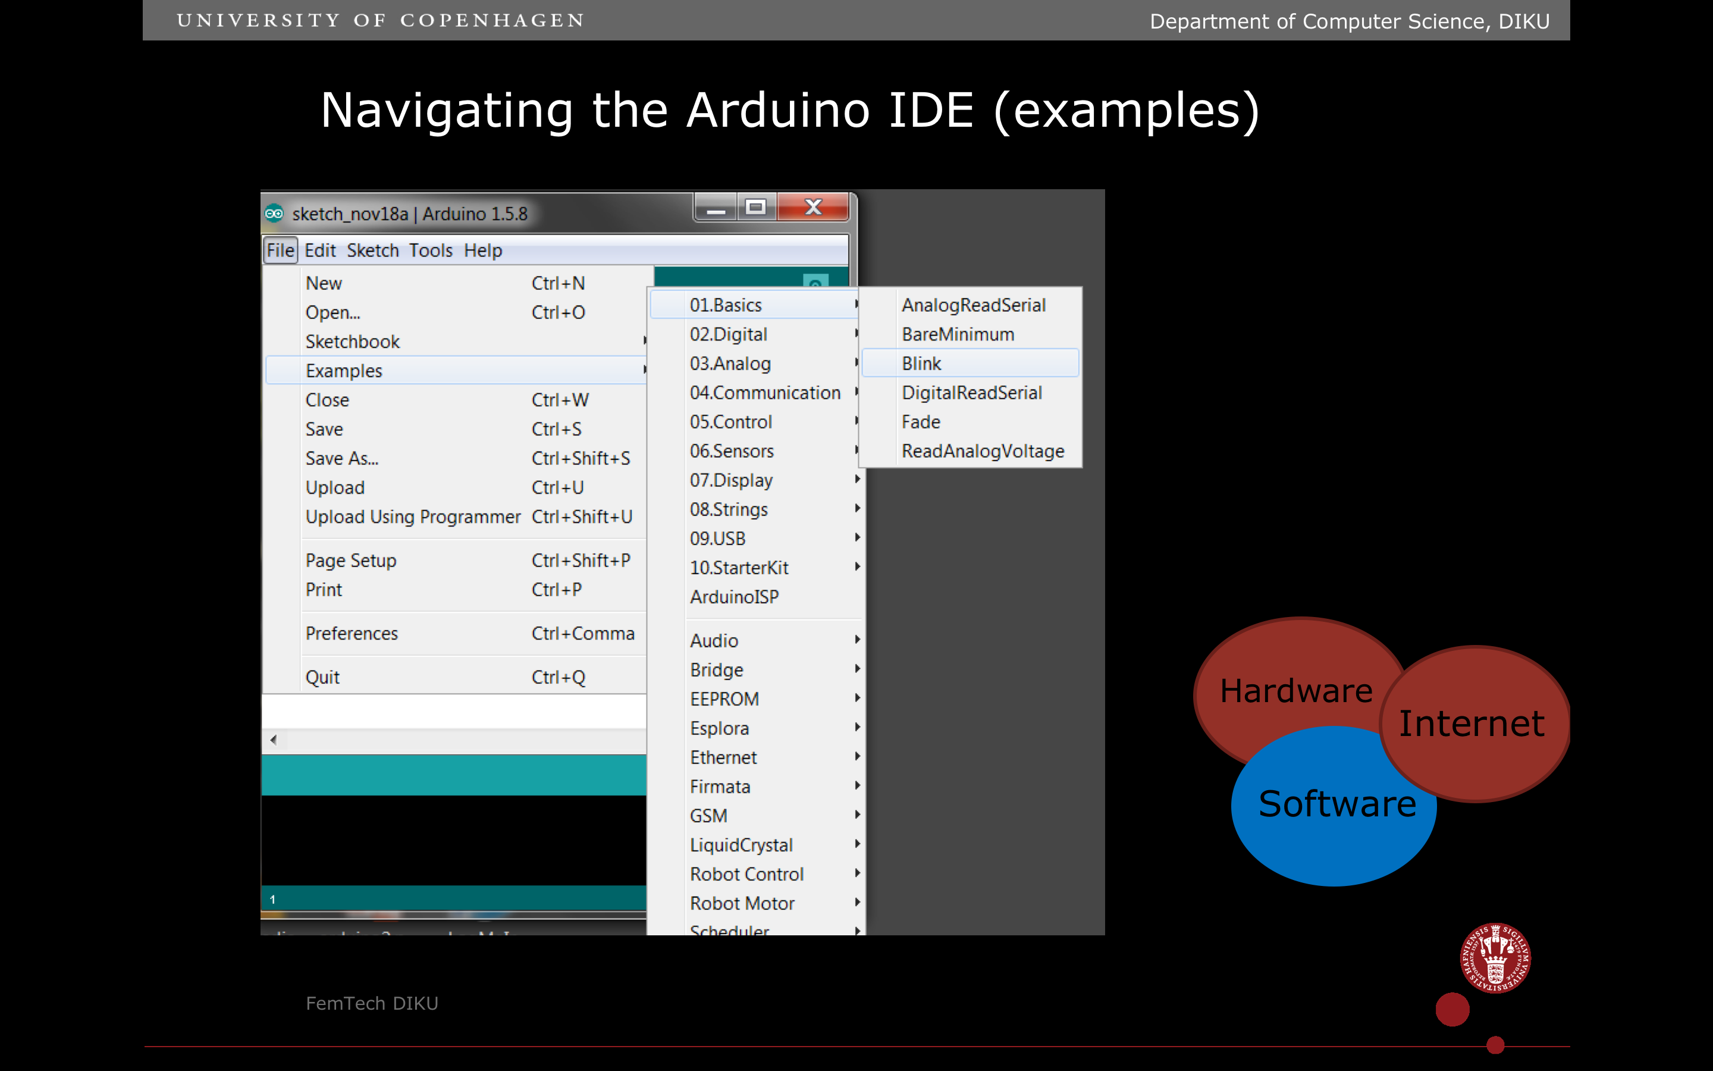Open the AnalogReadSerial example
Screen dimensions: 1713x1071
click(x=971, y=305)
